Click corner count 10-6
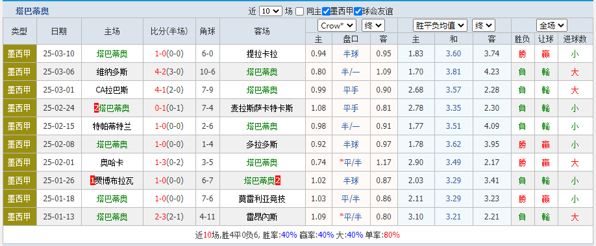 click(x=208, y=72)
